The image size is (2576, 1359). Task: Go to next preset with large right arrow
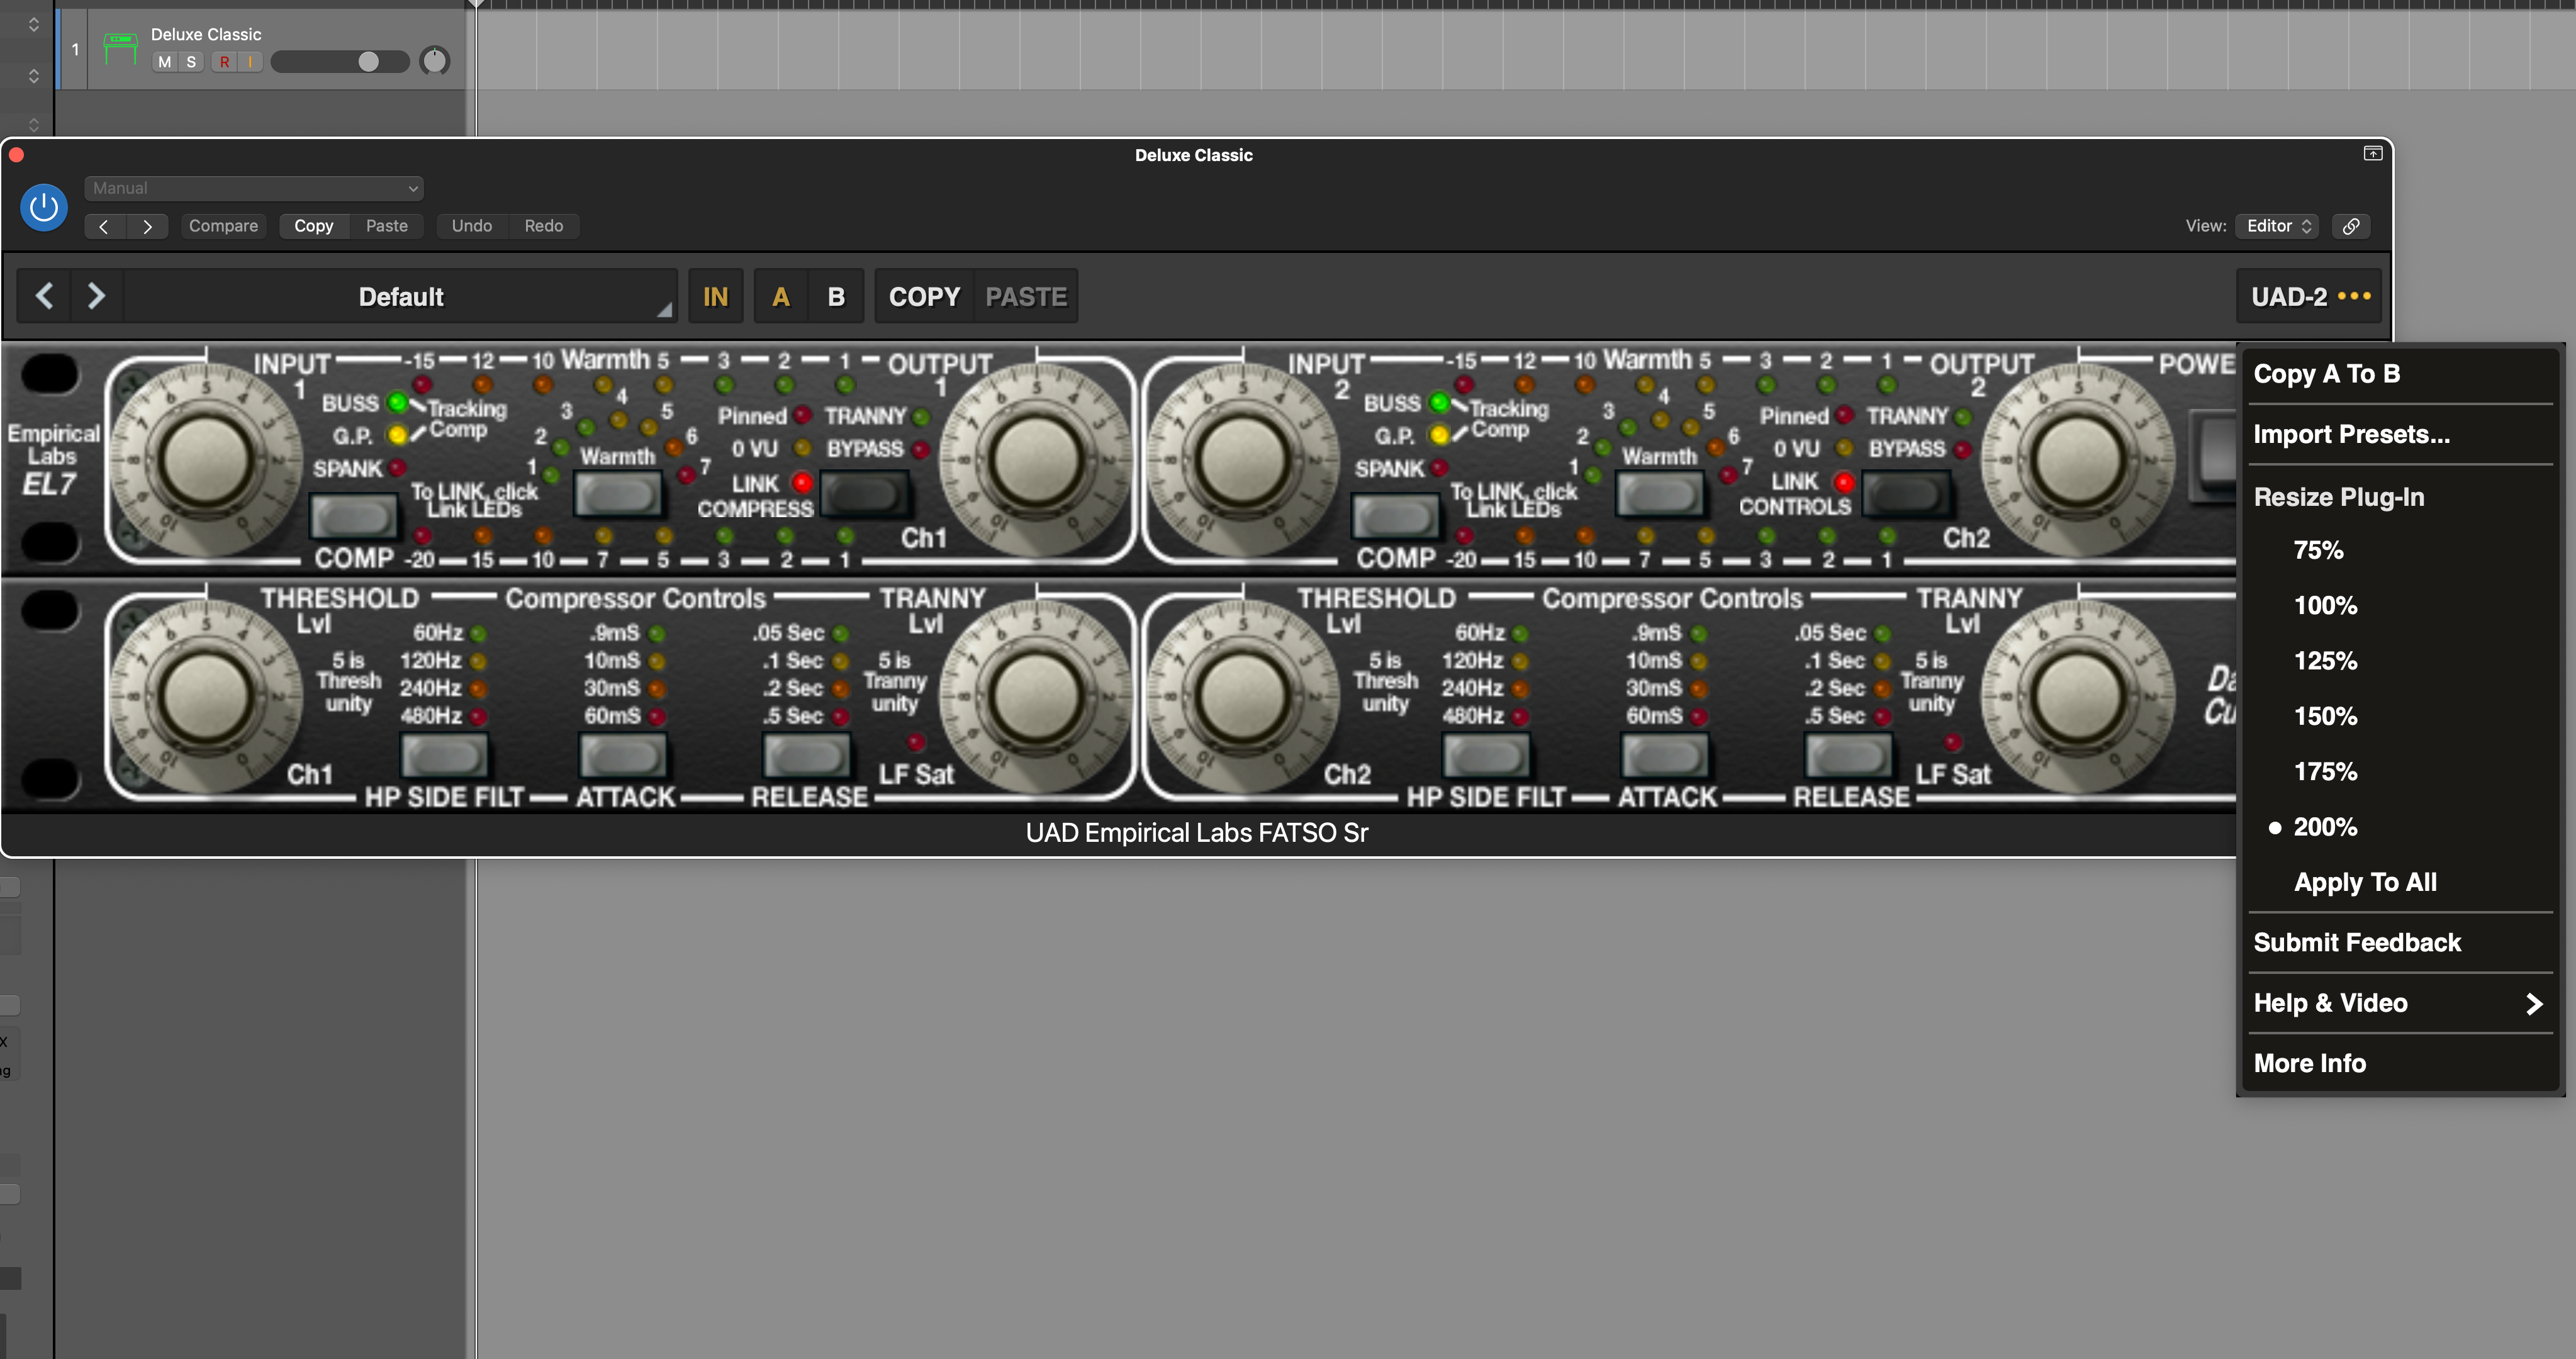(96, 296)
